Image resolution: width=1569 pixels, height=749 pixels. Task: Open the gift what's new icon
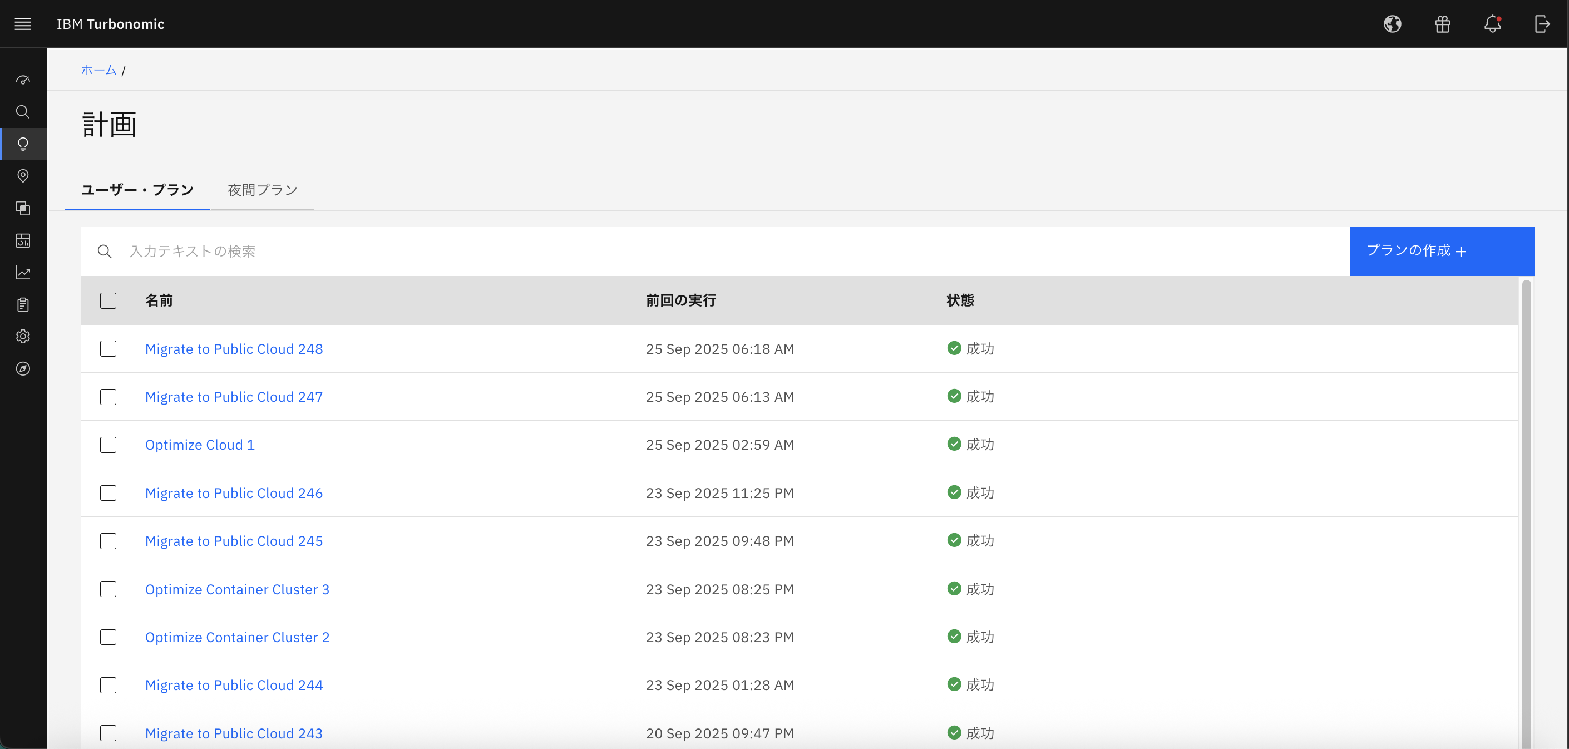[1442, 24]
